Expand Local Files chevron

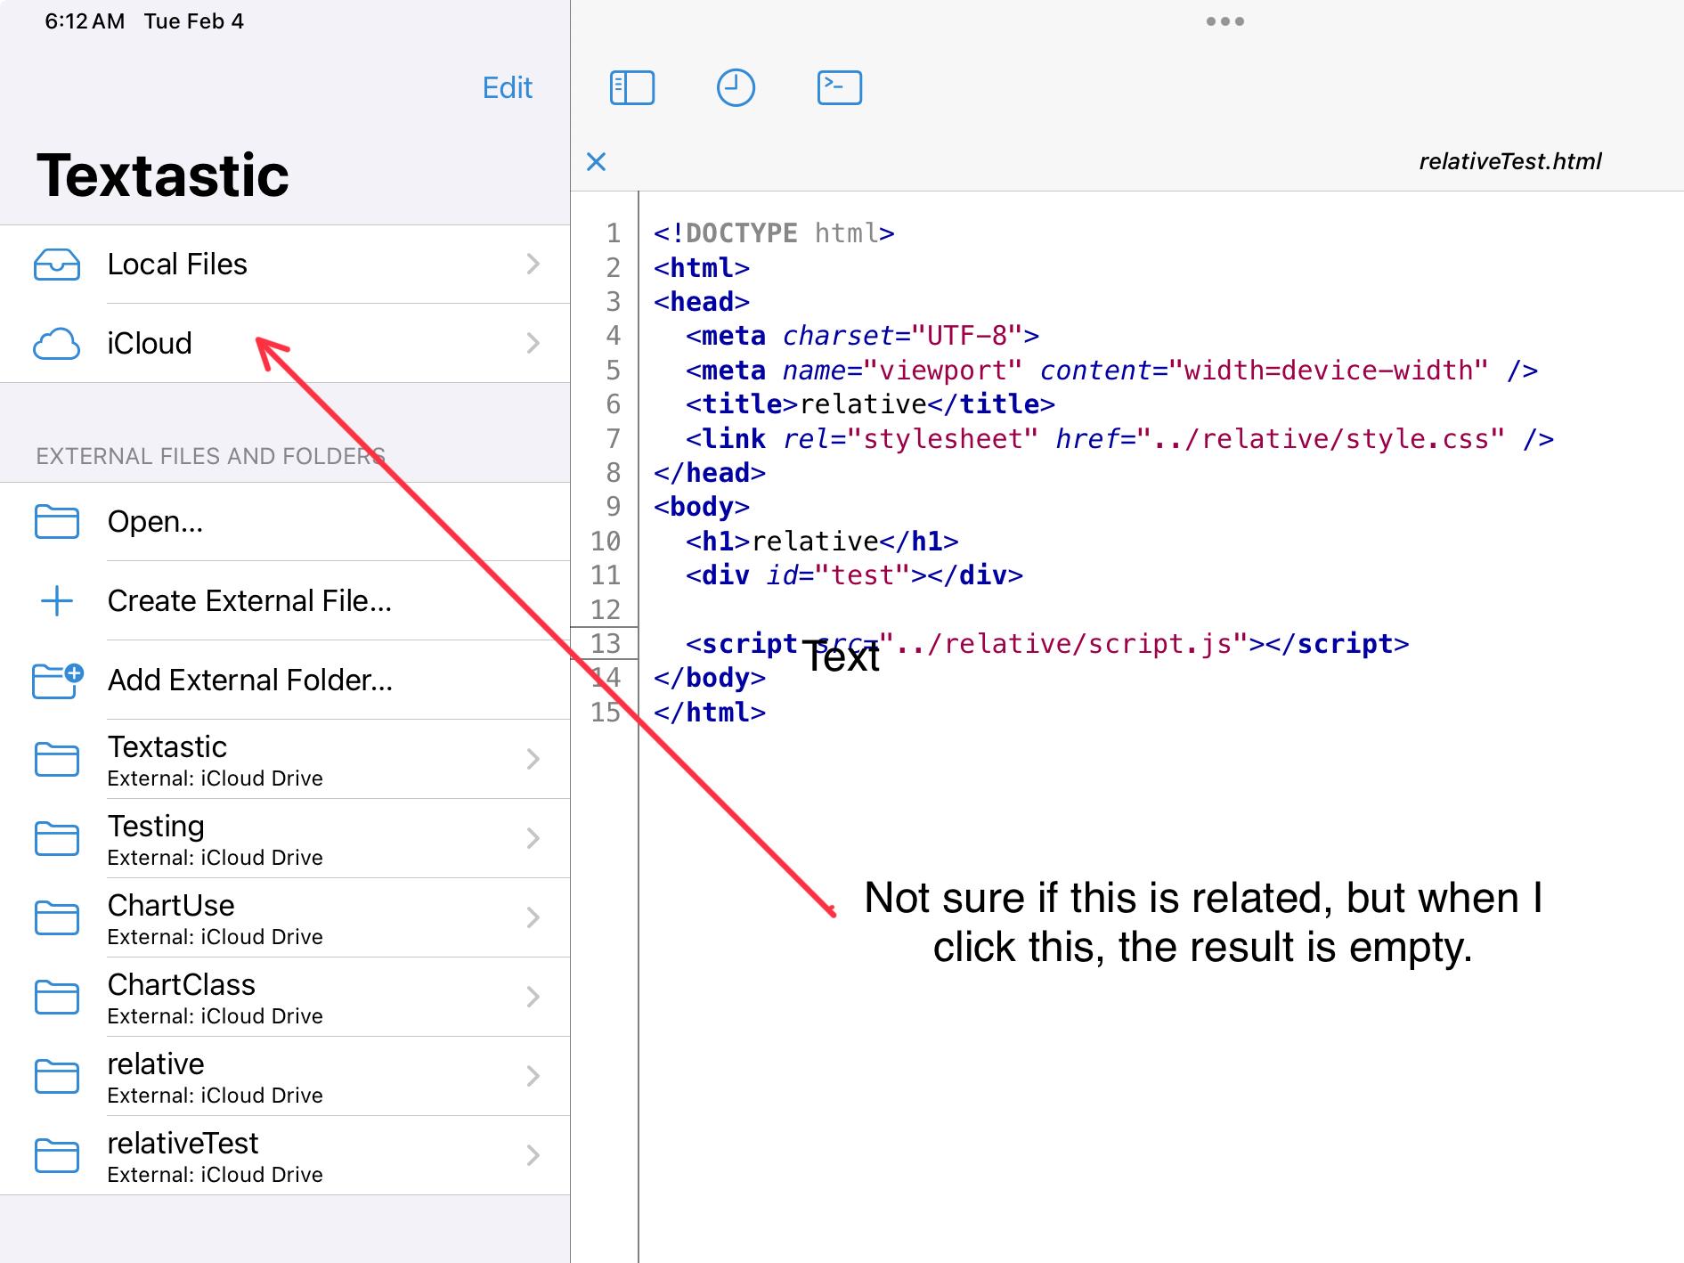pos(533,264)
